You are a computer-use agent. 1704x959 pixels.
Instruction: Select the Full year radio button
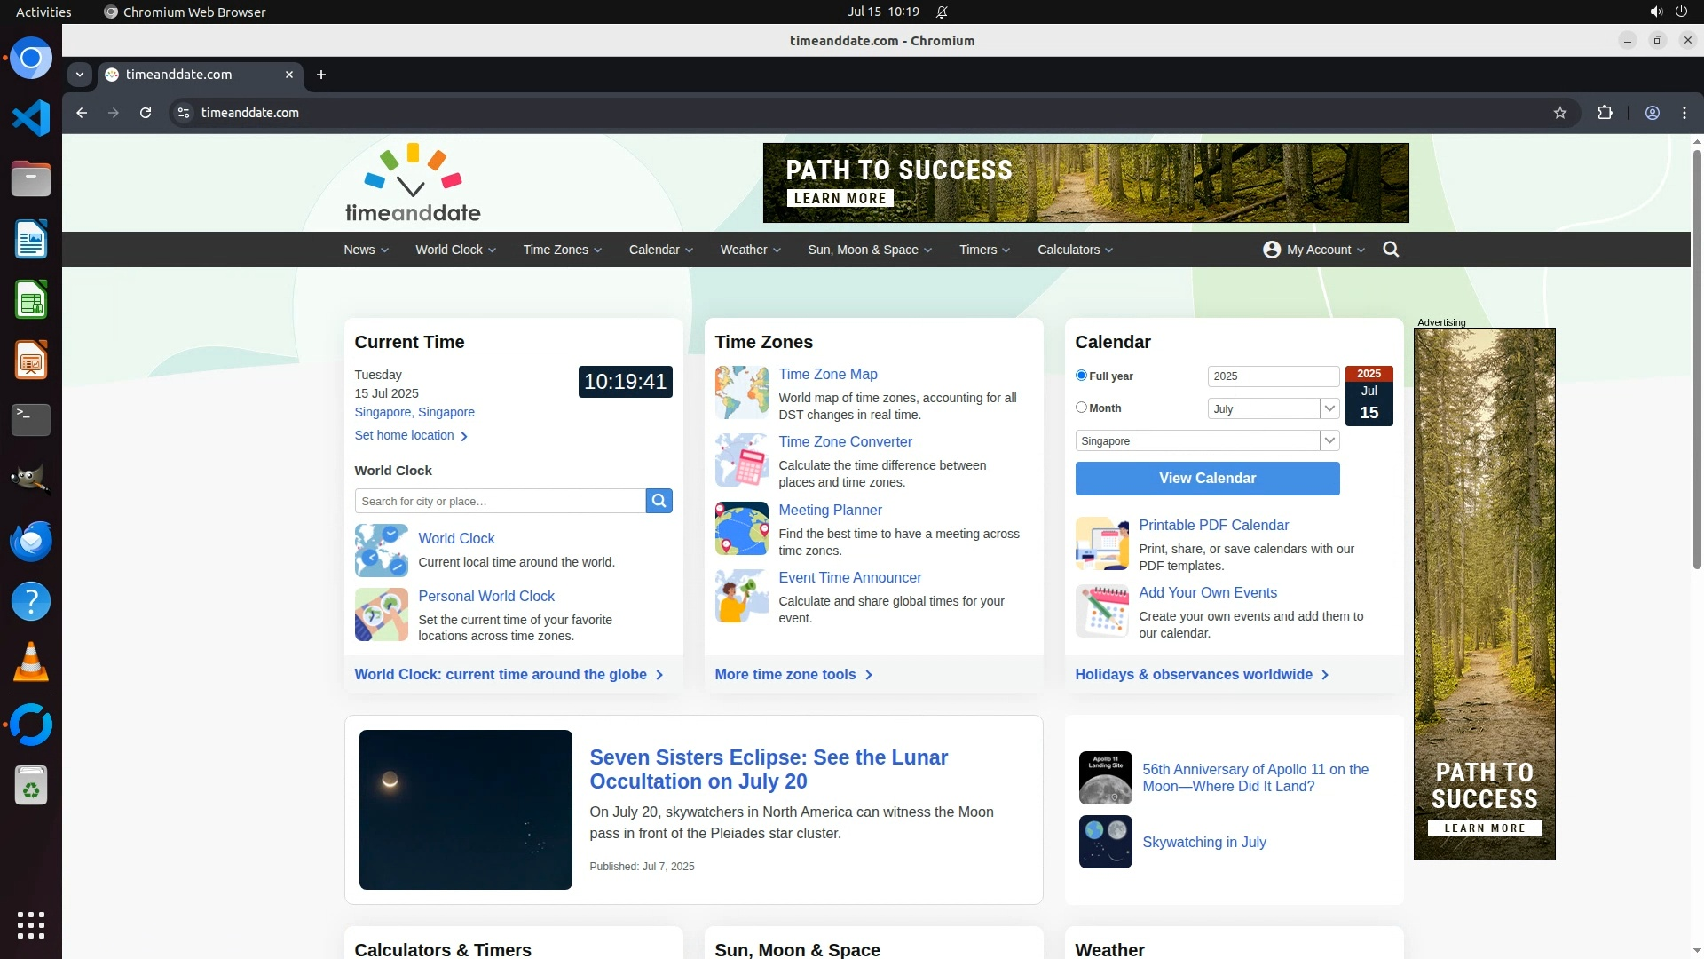tap(1081, 376)
